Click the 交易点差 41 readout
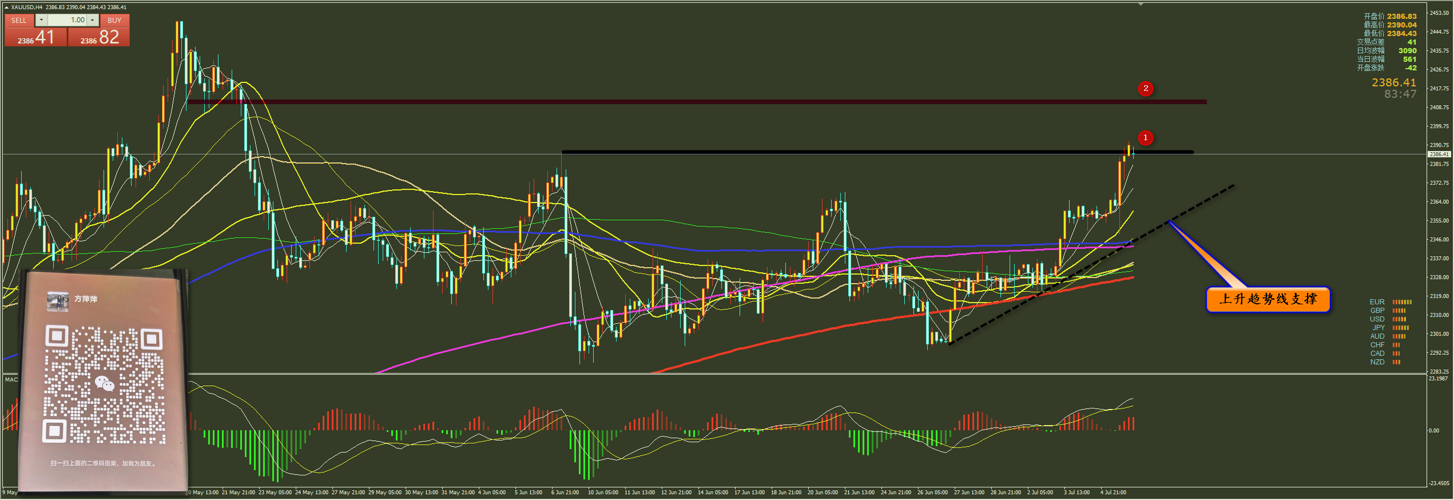The image size is (1454, 500). point(1387,42)
